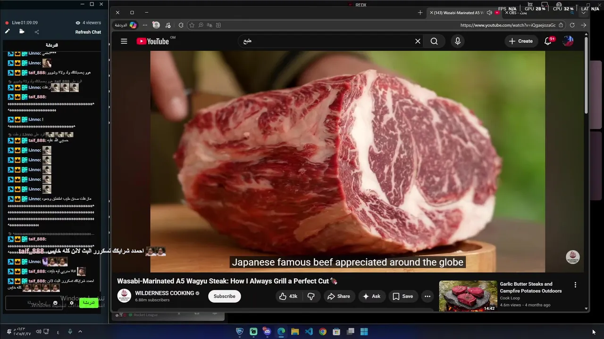Open the YouTube hamburger guide menu
The height and width of the screenshot is (339, 604).
point(124,41)
